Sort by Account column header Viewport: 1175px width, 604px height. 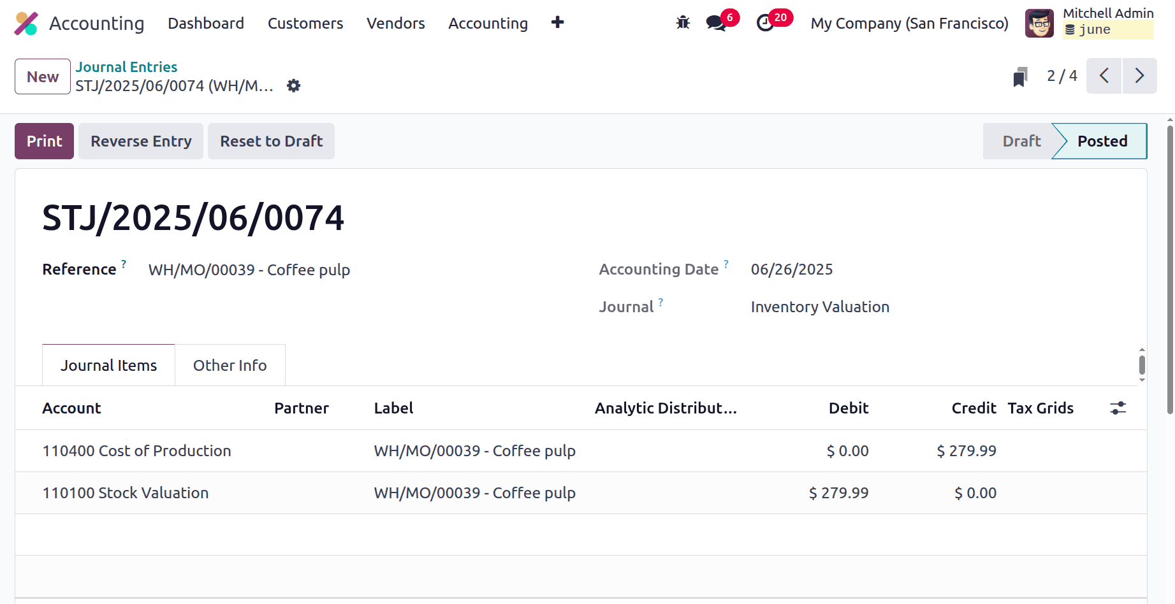71,408
